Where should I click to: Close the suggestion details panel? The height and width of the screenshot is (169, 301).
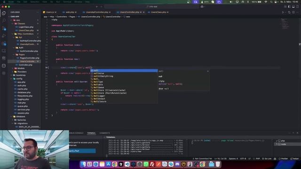208,71
